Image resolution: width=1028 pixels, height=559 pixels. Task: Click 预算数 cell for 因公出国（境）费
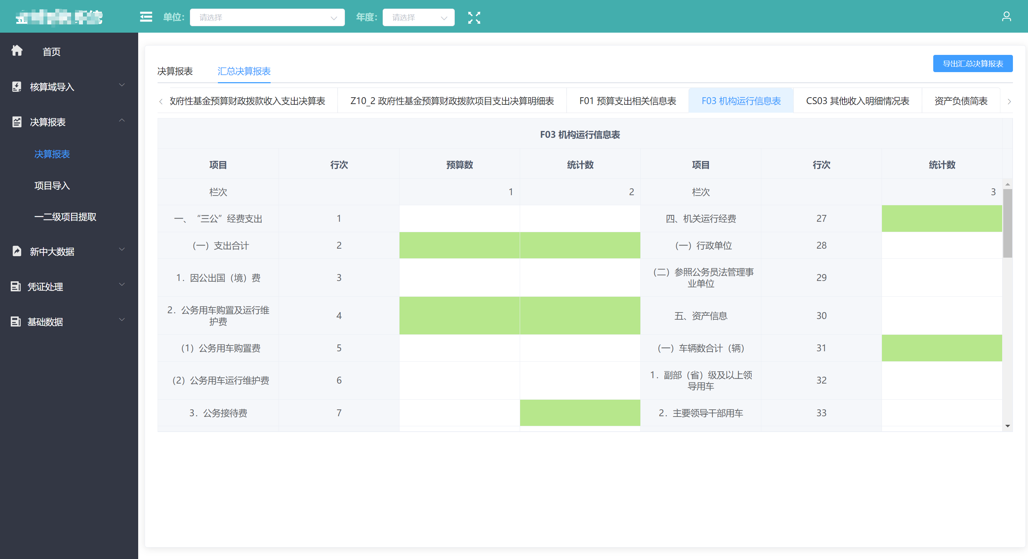tap(459, 278)
